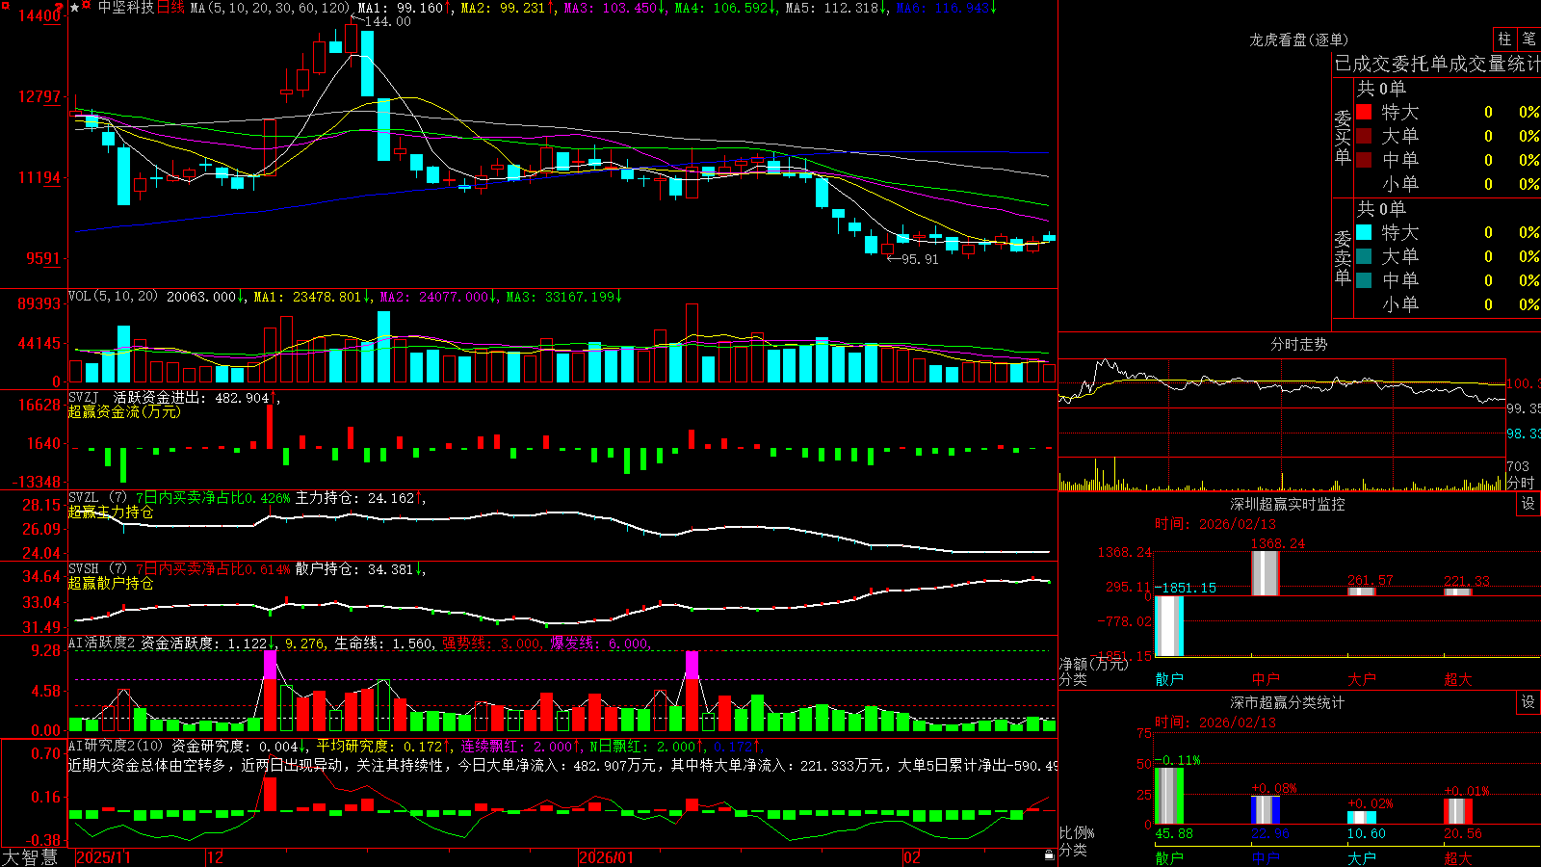Click the cyan 特大 sell-order color swatch
Viewport: 1541px width, 867px height.
(x=1364, y=232)
